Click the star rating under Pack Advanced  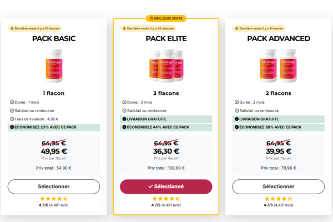[278, 198]
